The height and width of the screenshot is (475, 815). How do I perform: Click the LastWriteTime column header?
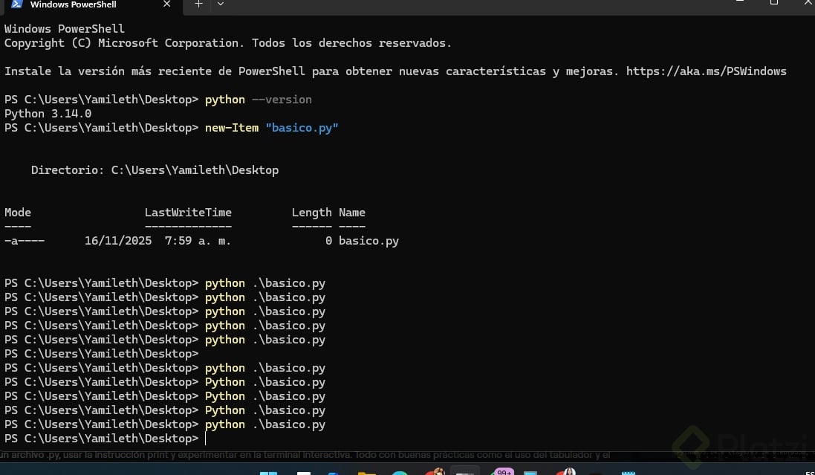point(188,213)
